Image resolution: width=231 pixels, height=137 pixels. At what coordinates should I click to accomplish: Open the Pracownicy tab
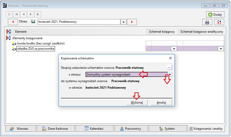point(131,129)
